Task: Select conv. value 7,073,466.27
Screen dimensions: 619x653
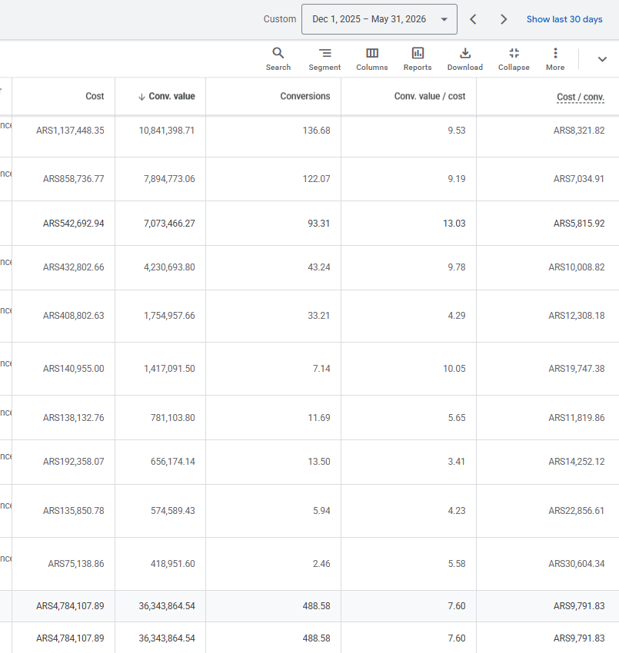Action: [x=169, y=224]
